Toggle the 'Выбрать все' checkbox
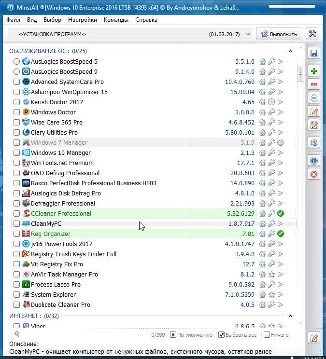The width and height of the screenshot is (326, 359). [x=221, y=335]
